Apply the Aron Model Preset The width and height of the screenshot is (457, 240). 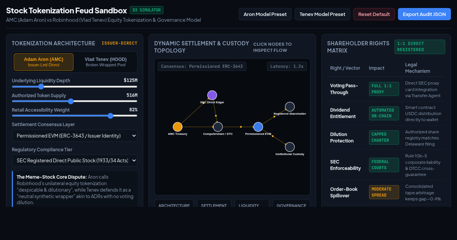(265, 14)
